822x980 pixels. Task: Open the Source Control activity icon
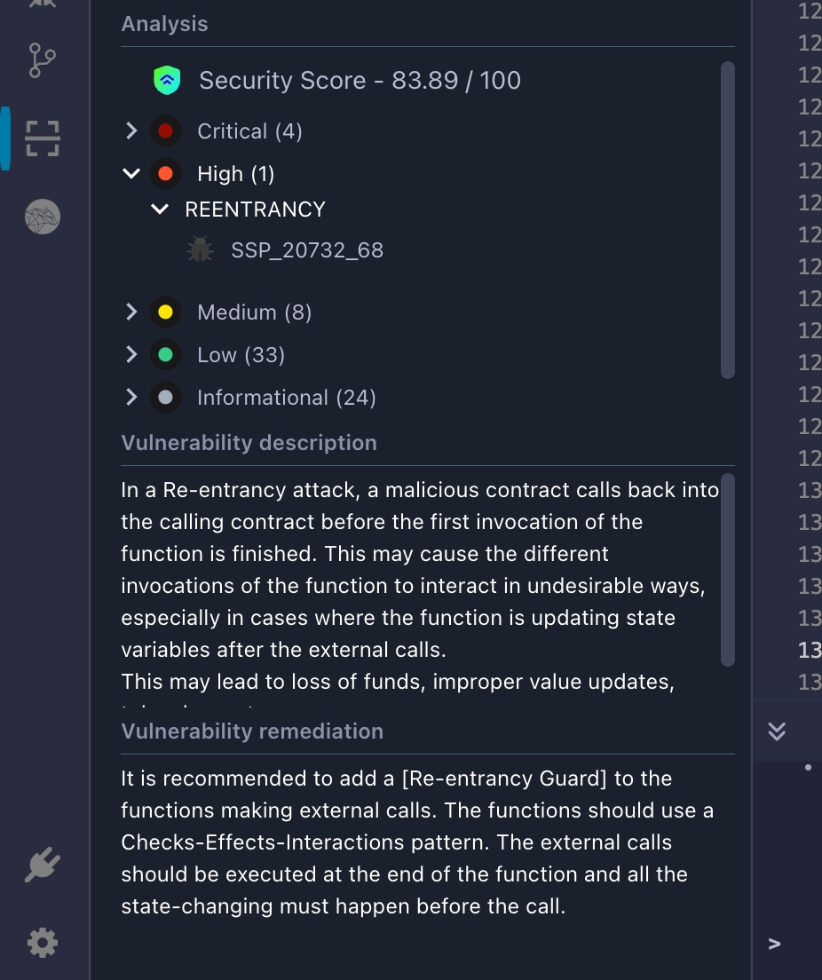[42, 60]
